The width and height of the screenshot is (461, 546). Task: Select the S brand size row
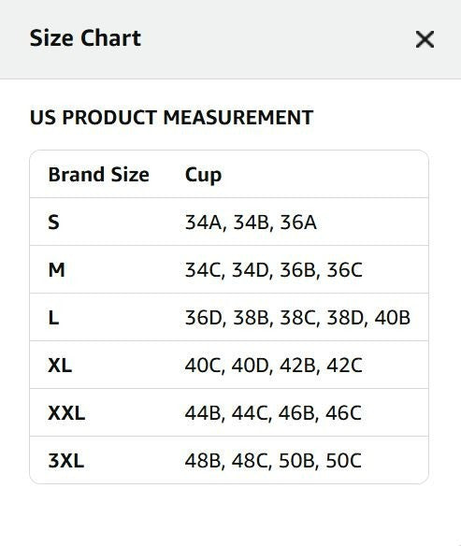point(229,222)
